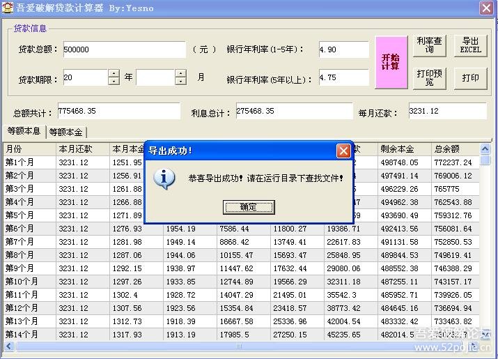Open the 利率查询 rate lookup button
This screenshot has height=359, width=498.
(x=430, y=45)
